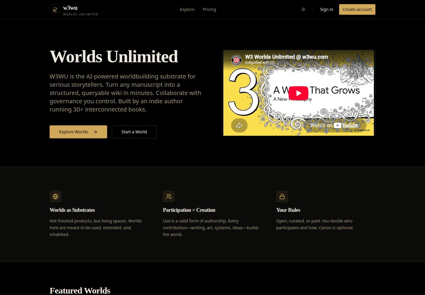Click the people icon above Participation = Creation

(169, 196)
